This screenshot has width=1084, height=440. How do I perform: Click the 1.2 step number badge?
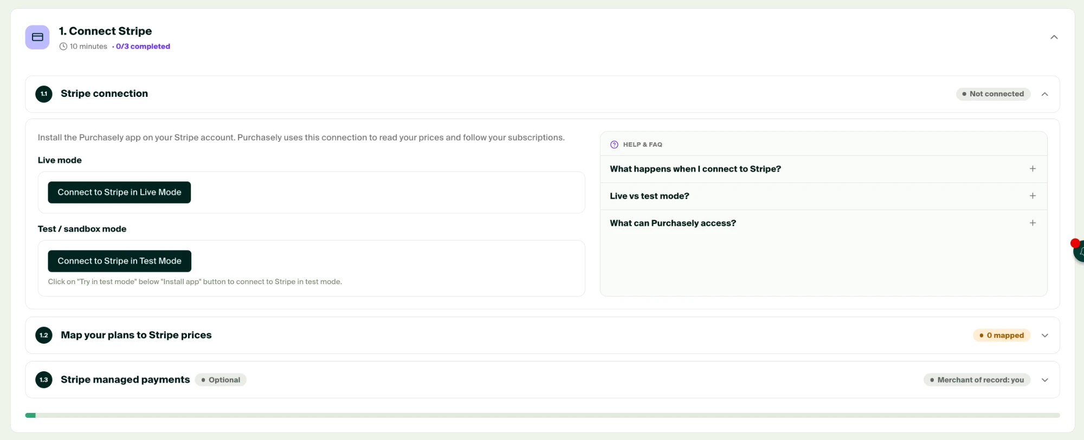(x=44, y=335)
